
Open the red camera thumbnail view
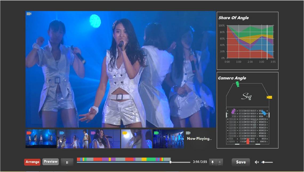(x=41, y=139)
